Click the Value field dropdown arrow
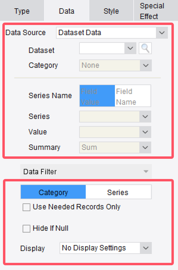This screenshot has width=178, height=270. [145, 132]
